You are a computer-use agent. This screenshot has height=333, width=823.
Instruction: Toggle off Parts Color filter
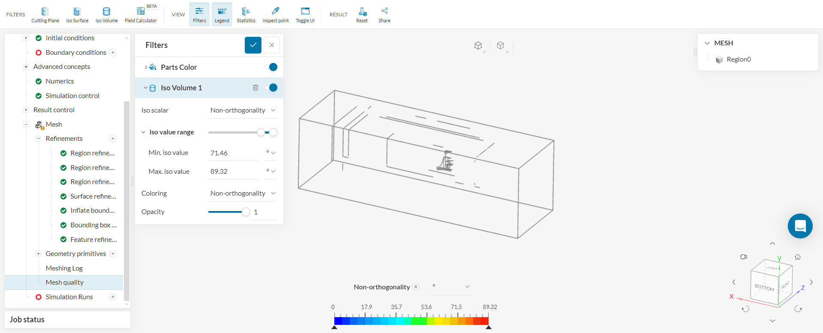coord(271,67)
